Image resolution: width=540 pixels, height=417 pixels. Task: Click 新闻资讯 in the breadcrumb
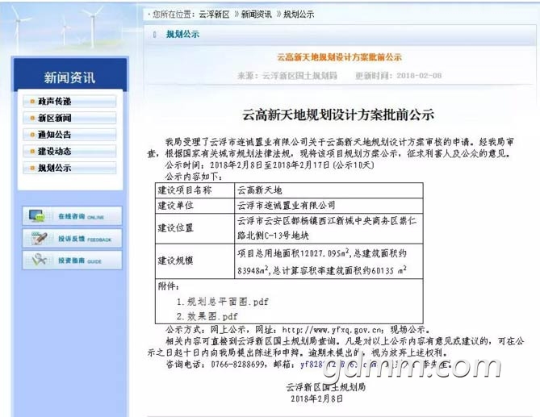tap(257, 15)
